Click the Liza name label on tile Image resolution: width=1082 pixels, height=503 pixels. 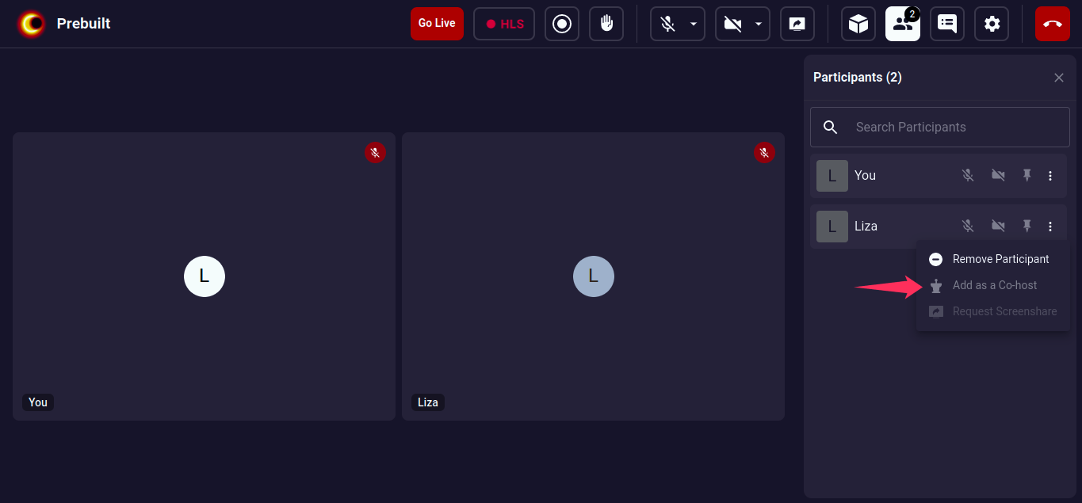point(428,402)
